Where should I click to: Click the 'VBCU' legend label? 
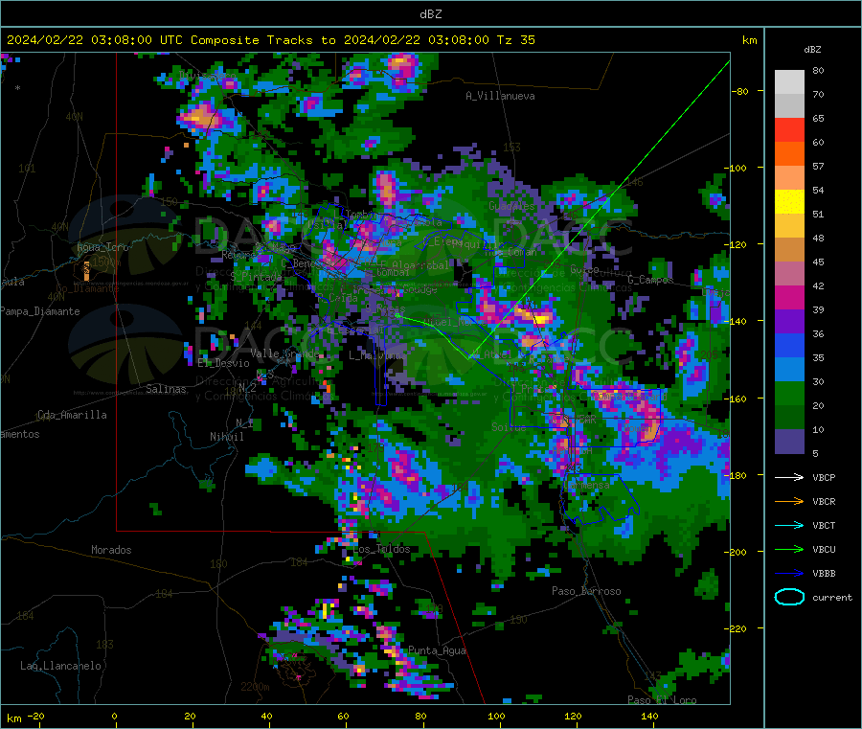[x=824, y=549]
